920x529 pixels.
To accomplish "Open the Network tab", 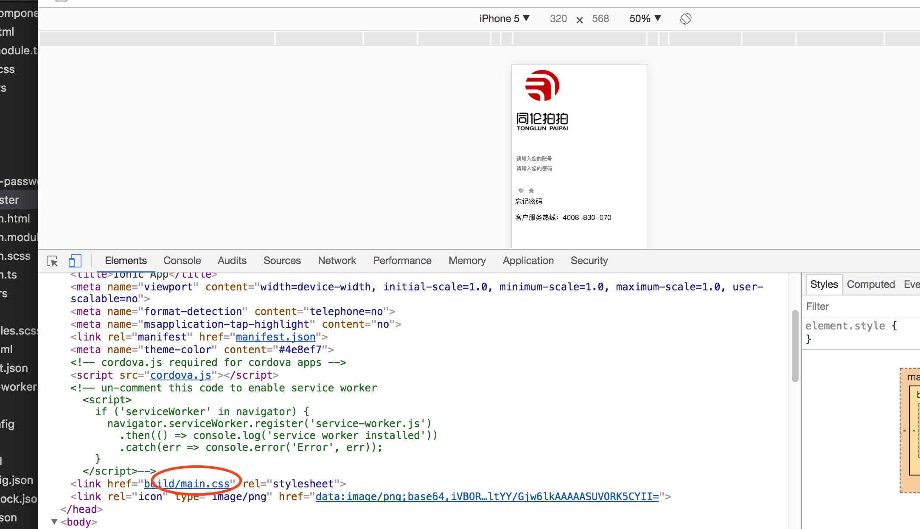I will click(x=337, y=261).
